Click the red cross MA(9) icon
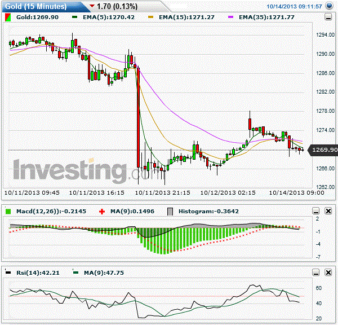This screenshot has height=325, width=338. point(102,212)
